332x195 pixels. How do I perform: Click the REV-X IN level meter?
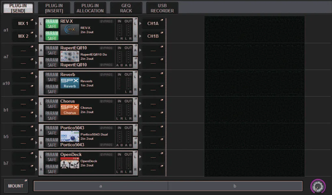point(120,31)
